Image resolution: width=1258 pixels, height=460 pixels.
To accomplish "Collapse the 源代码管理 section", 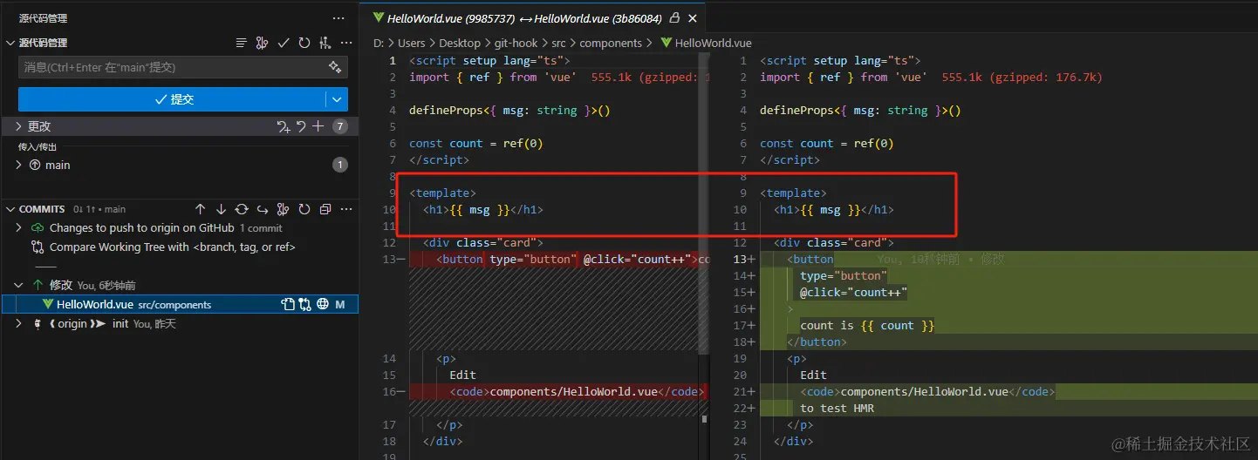I will point(10,43).
